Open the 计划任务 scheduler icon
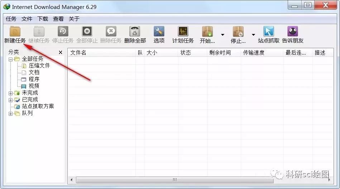340x189 pixels. tap(183, 31)
